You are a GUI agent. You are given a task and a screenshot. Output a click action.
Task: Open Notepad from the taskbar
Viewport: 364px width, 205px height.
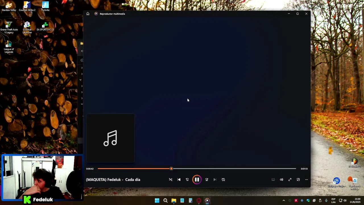click(182, 200)
